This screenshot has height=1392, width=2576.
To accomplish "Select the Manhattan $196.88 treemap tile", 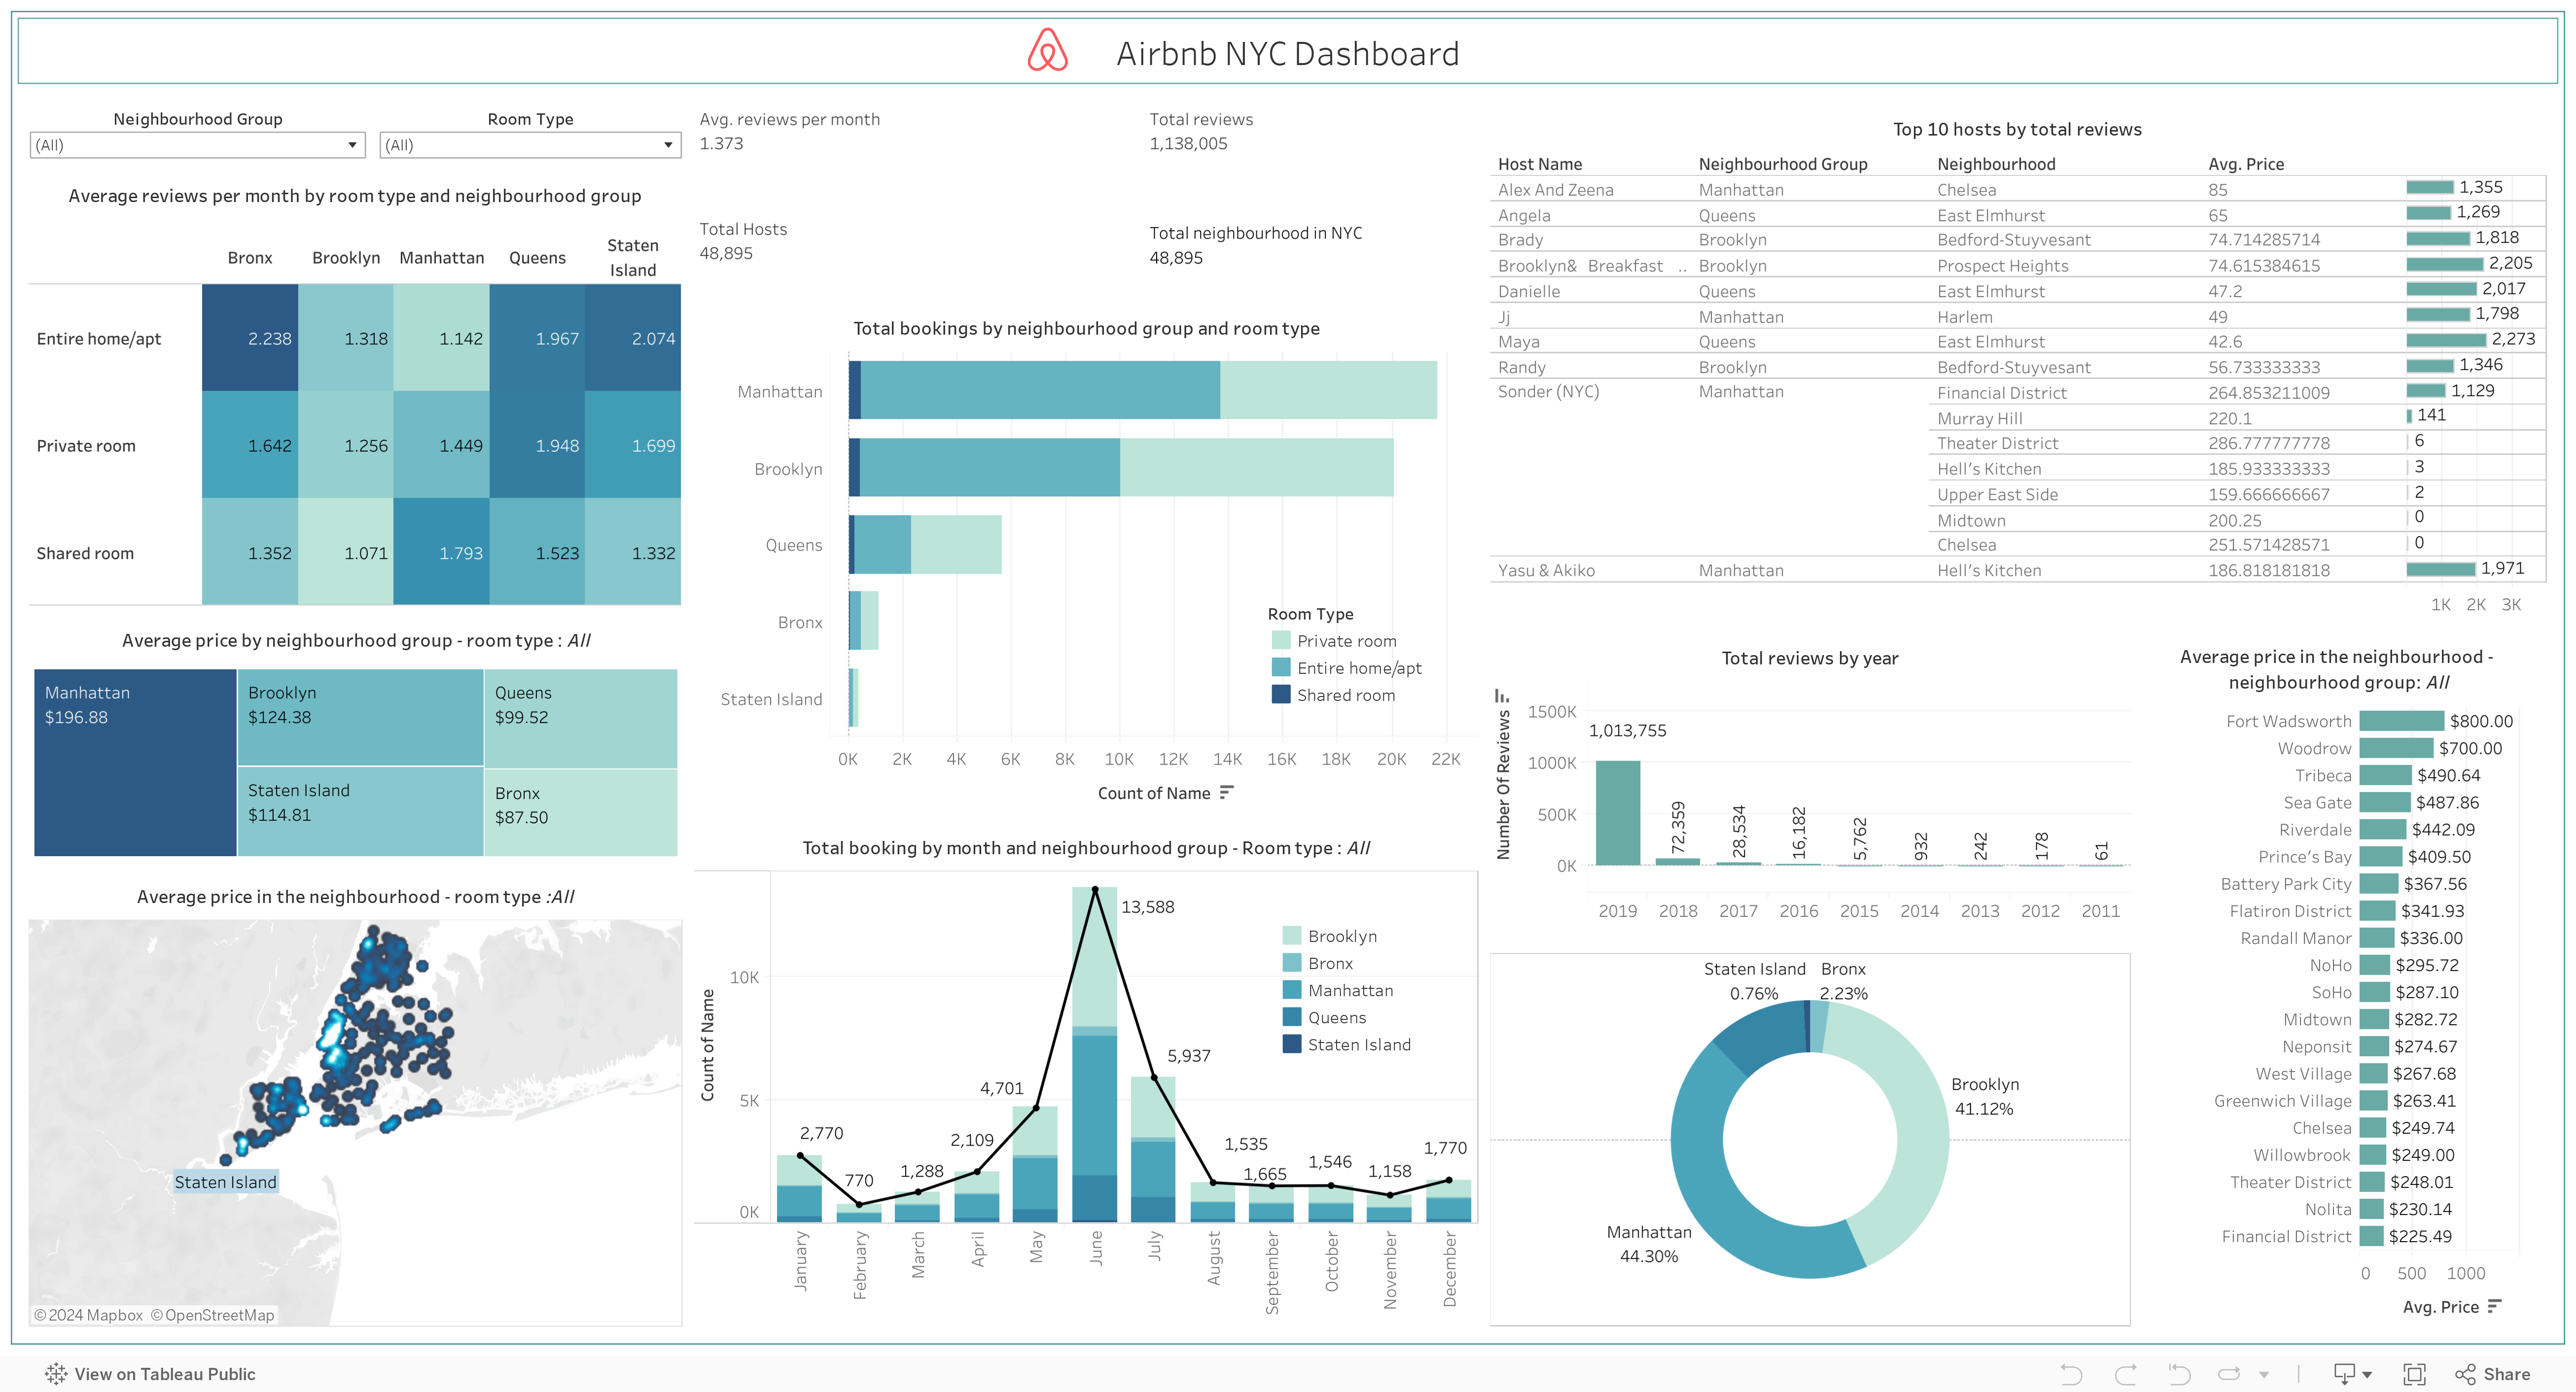I will [x=135, y=762].
